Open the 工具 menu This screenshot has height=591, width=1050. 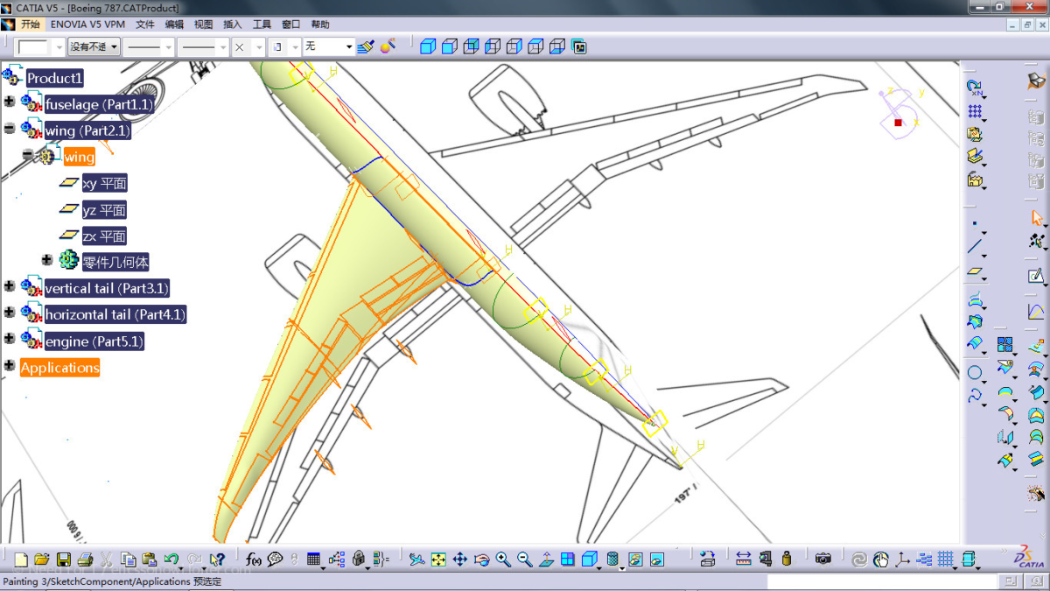(x=262, y=25)
